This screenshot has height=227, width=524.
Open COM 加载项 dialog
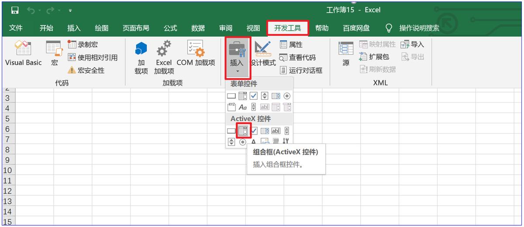click(x=196, y=54)
